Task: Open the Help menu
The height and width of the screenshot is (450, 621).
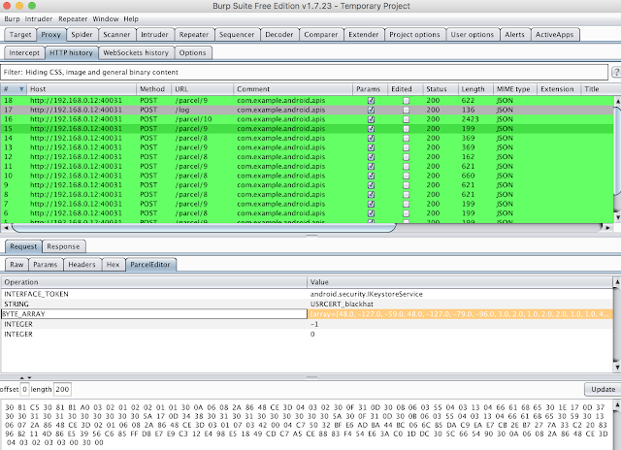Action: (131, 19)
